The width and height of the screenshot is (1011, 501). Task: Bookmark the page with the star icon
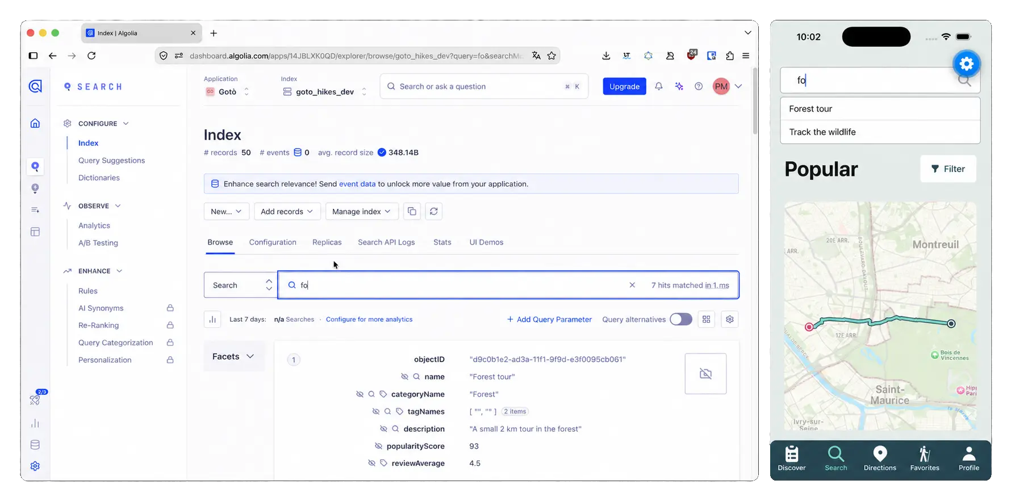[x=552, y=56]
